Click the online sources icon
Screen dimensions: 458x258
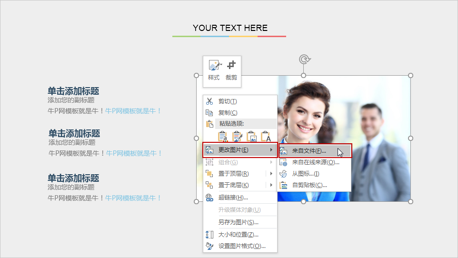[x=283, y=162]
